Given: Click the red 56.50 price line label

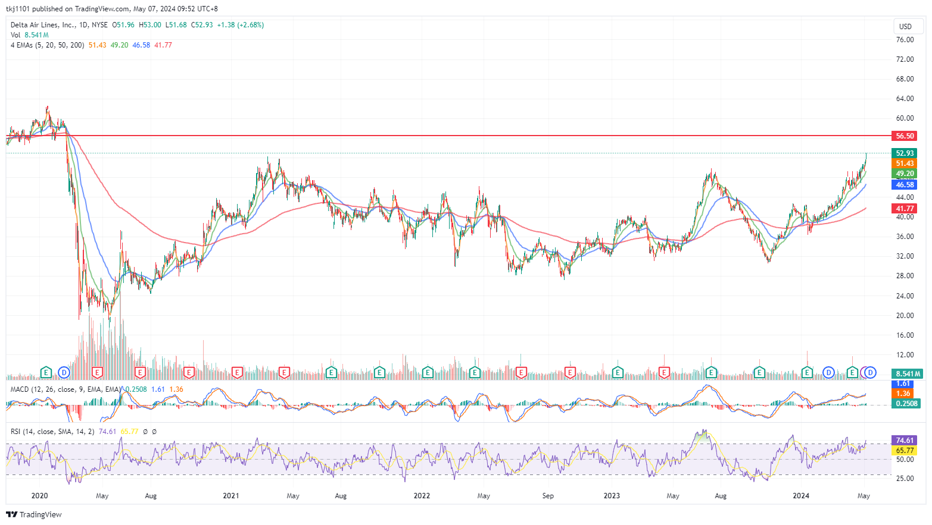Looking at the screenshot, I should point(905,136).
